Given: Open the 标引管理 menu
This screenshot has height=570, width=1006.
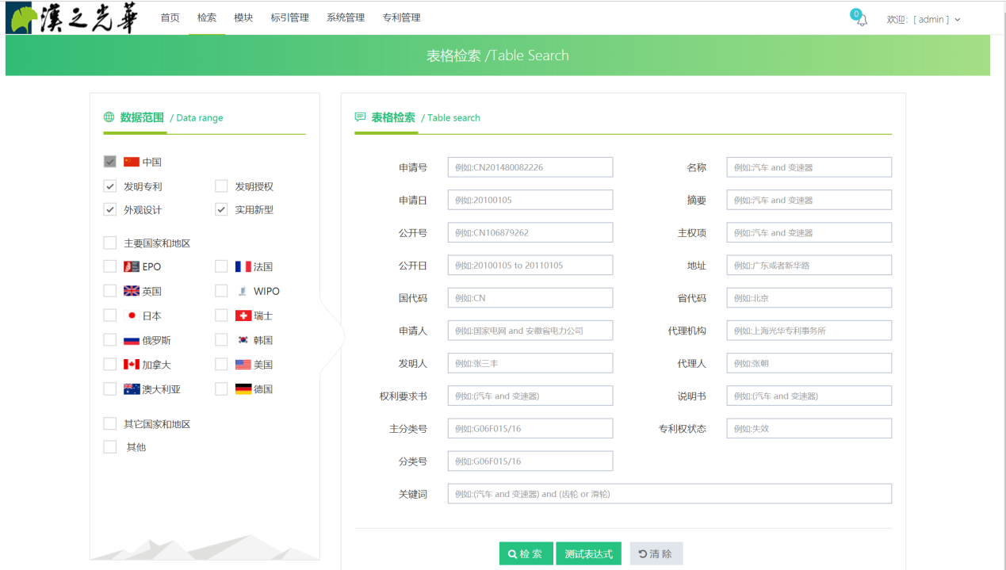Looking at the screenshot, I should 289,17.
